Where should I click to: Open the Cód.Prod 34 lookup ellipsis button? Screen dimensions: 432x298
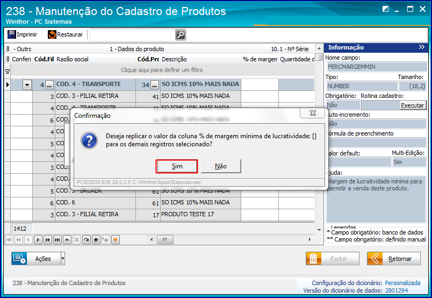(155, 86)
